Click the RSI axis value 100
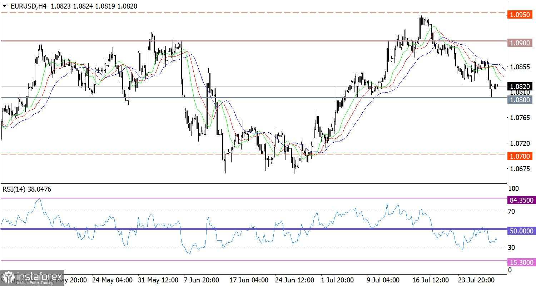This screenshot has width=536, height=286. click(513, 188)
